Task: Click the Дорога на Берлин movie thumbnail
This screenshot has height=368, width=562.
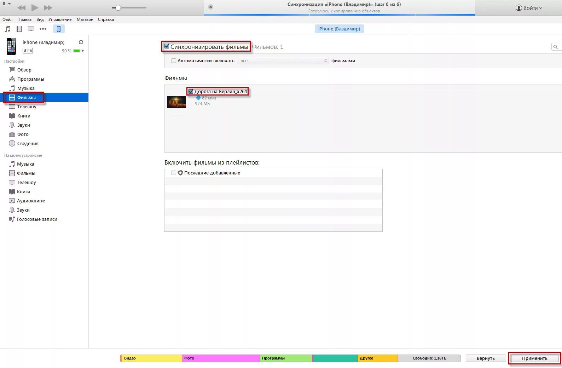Action: pos(176,102)
